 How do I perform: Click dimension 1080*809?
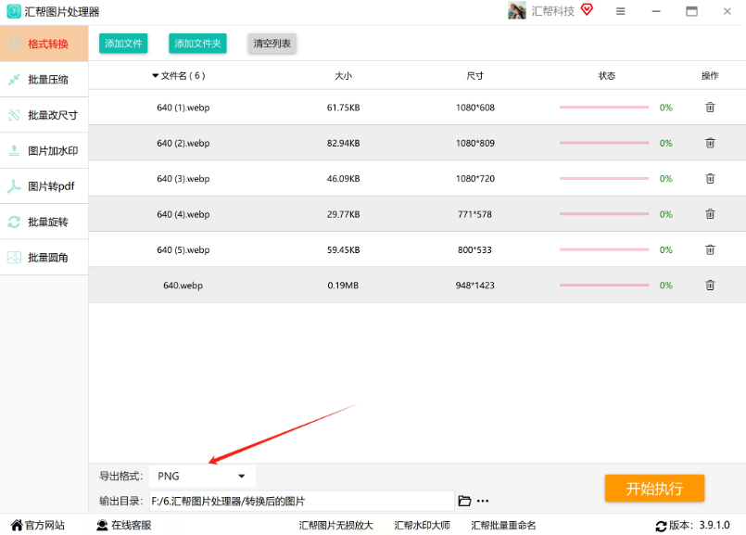[x=474, y=143]
